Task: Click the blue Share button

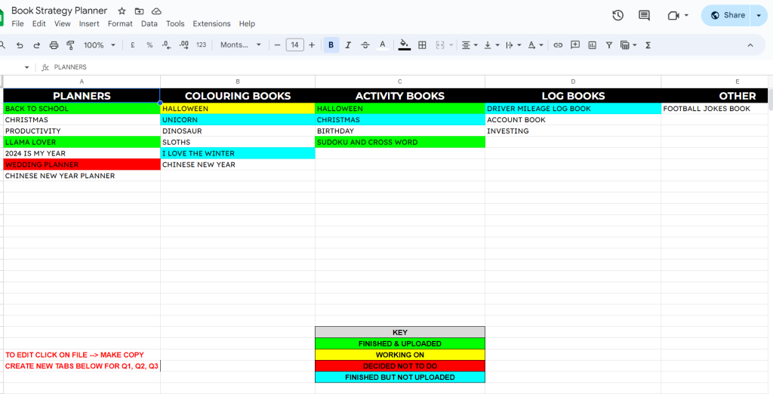Action: tap(728, 15)
